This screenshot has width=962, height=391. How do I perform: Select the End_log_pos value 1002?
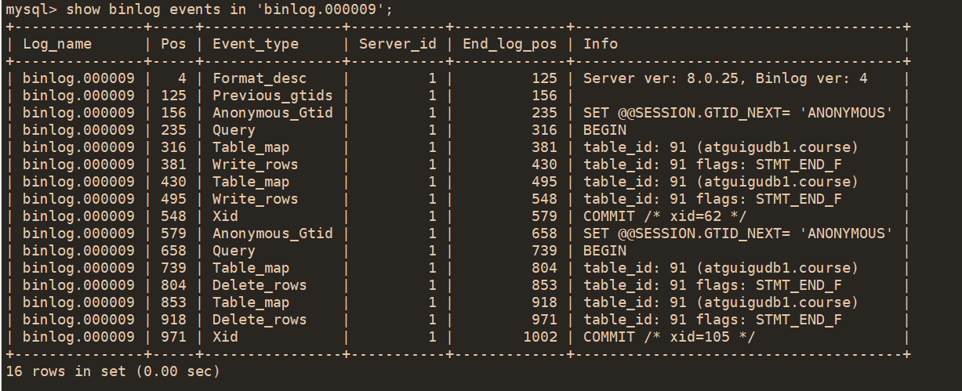540,337
